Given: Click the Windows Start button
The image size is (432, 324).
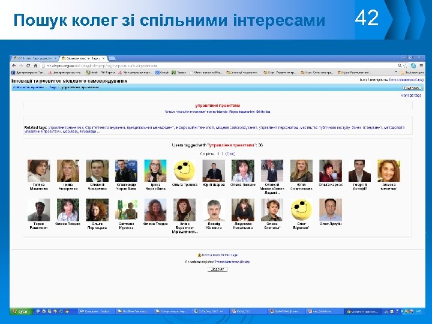Looking at the screenshot, I should pyautogui.click(x=21, y=311).
